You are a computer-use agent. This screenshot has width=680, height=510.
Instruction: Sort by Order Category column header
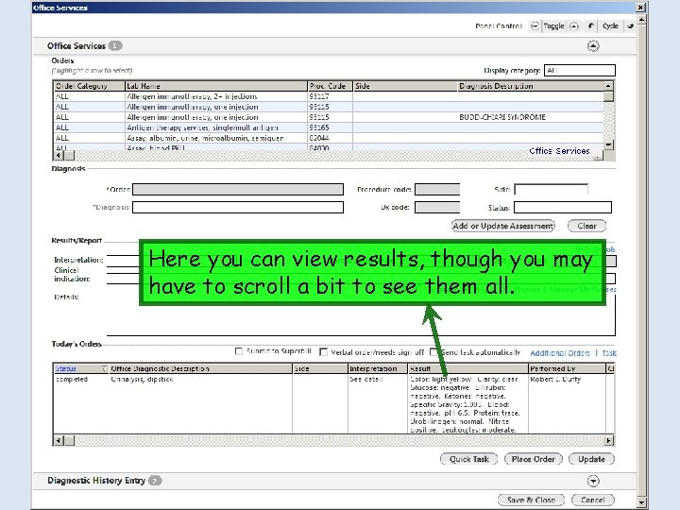click(89, 86)
